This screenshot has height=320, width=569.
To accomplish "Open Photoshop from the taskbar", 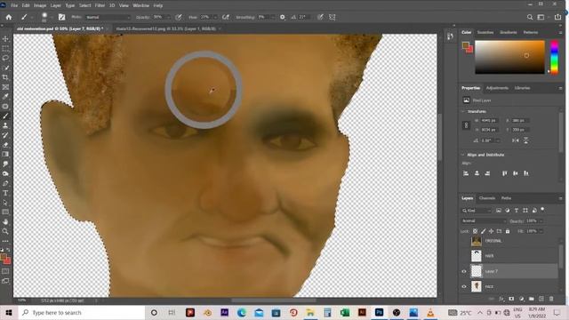I will tap(379, 312).
